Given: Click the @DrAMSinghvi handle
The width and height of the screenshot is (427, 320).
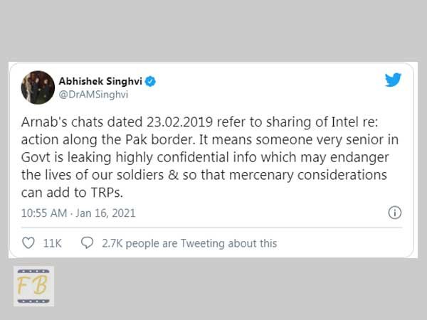Looking at the screenshot, I should 93,95.
